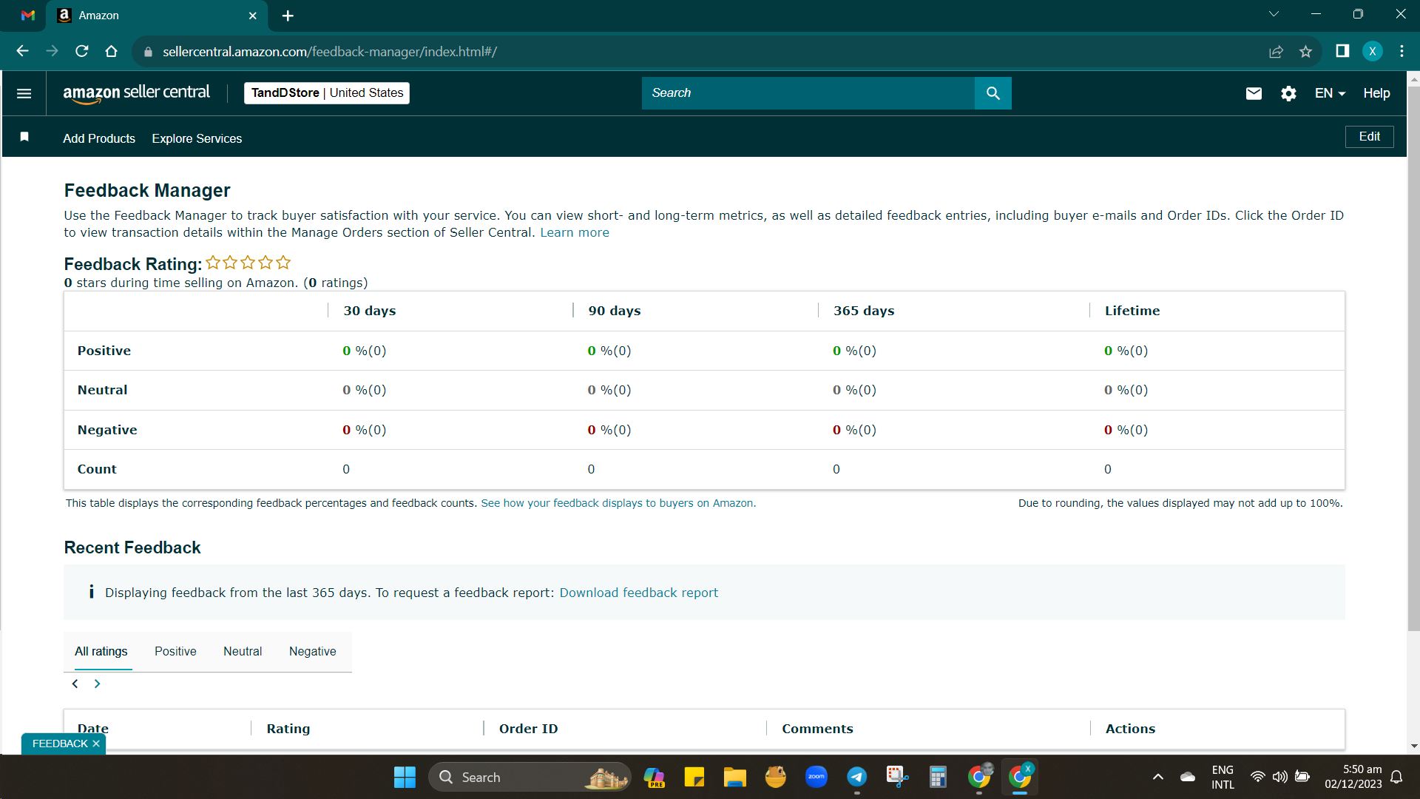Click the Negative row label
Screen dimensions: 1420x799
(106, 430)
